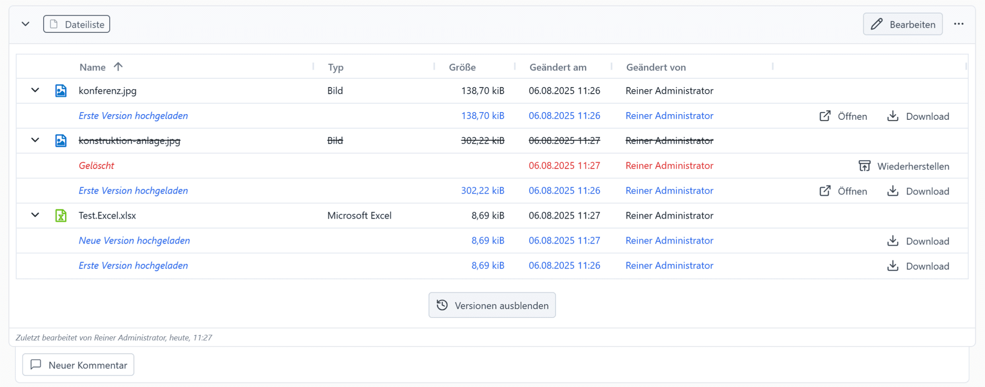Collapse the Test.Excel.xlsx version rows
Image resolution: width=985 pixels, height=387 pixels.
[x=35, y=215]
